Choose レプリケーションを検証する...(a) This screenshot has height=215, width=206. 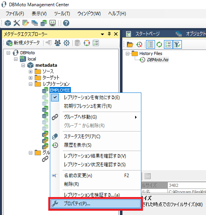point(95,195)
